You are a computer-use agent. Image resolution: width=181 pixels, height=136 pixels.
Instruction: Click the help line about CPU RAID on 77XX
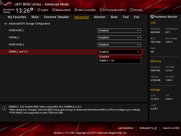pos(36,113)
